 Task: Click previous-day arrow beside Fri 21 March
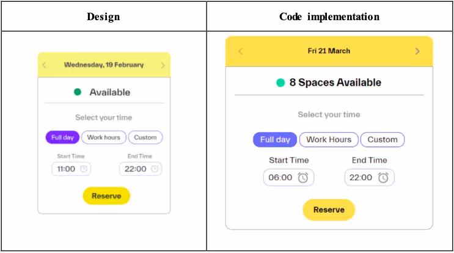click(240, 51)
